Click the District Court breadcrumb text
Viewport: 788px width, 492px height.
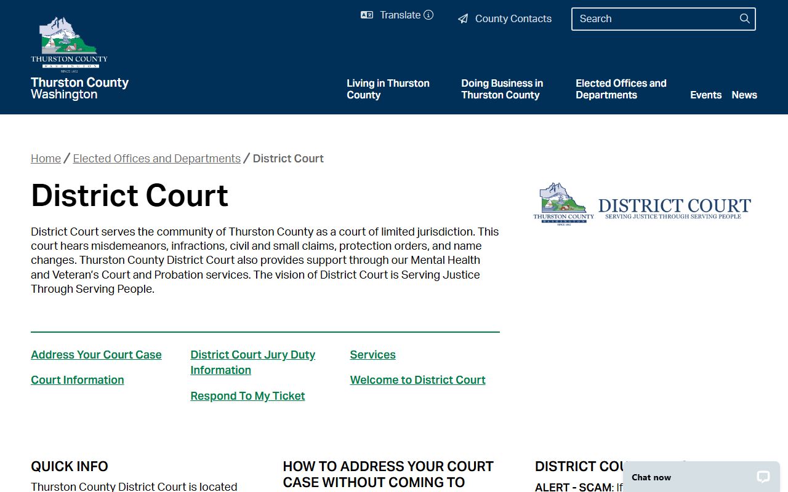click(x=288, y=159)
